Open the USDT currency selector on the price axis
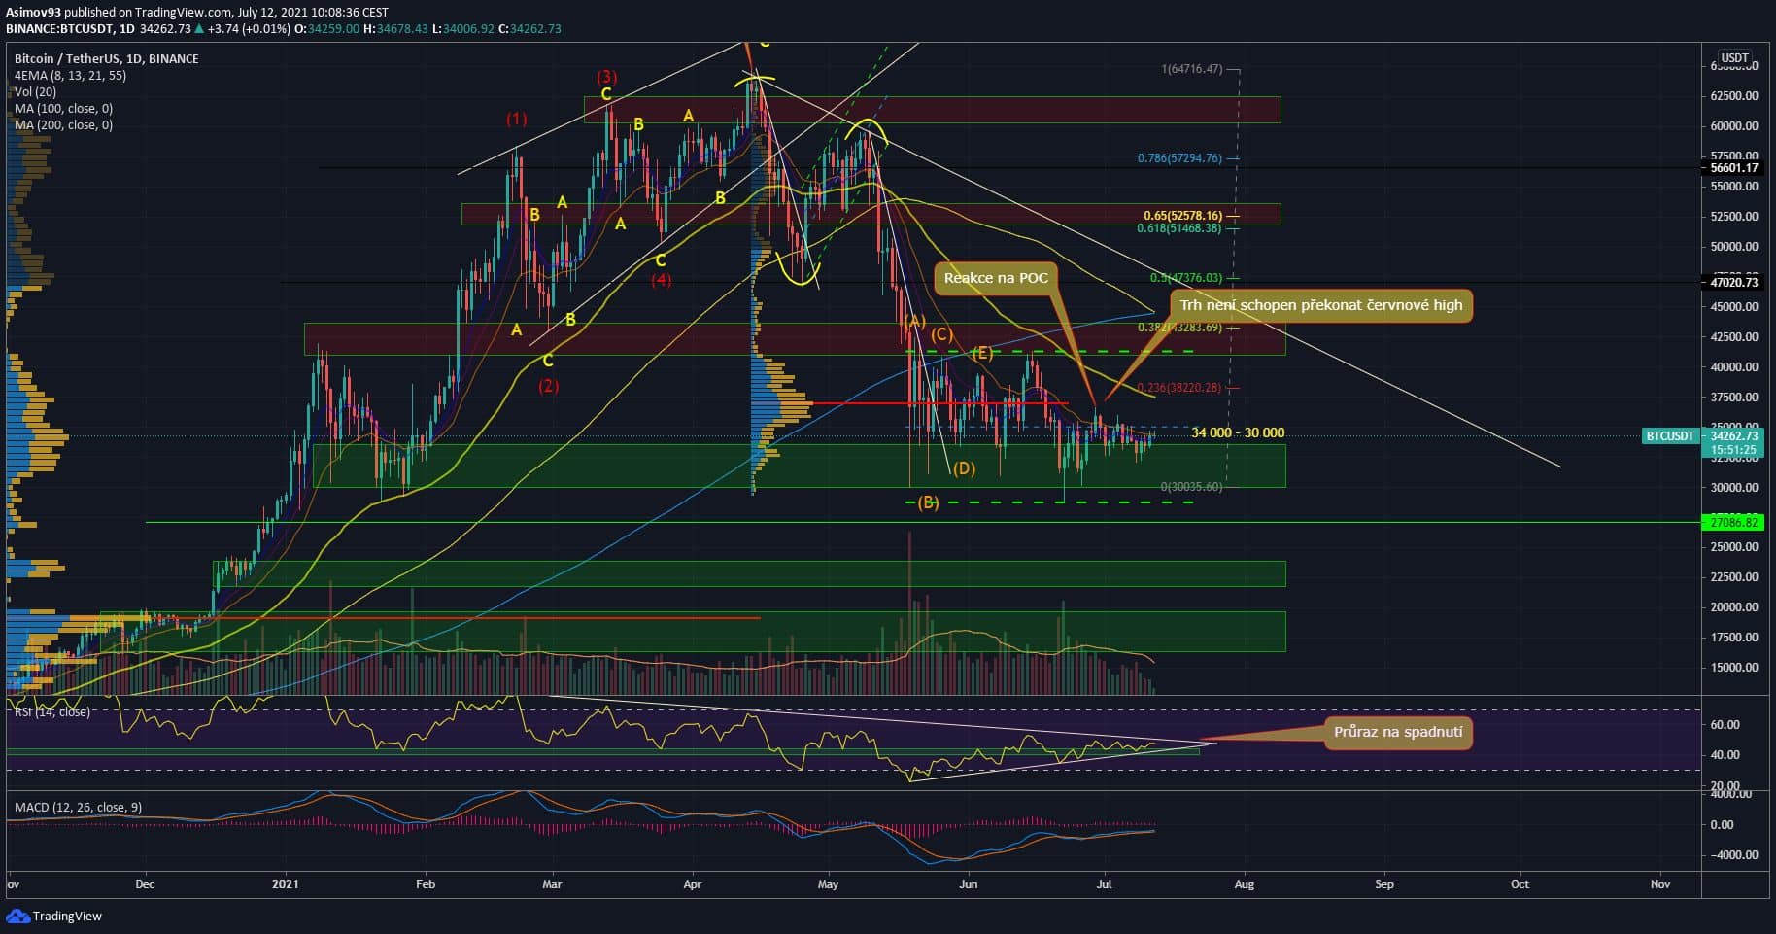Image resolution: width=1776 pixels, height=934 pixels. pos(1734,58)
